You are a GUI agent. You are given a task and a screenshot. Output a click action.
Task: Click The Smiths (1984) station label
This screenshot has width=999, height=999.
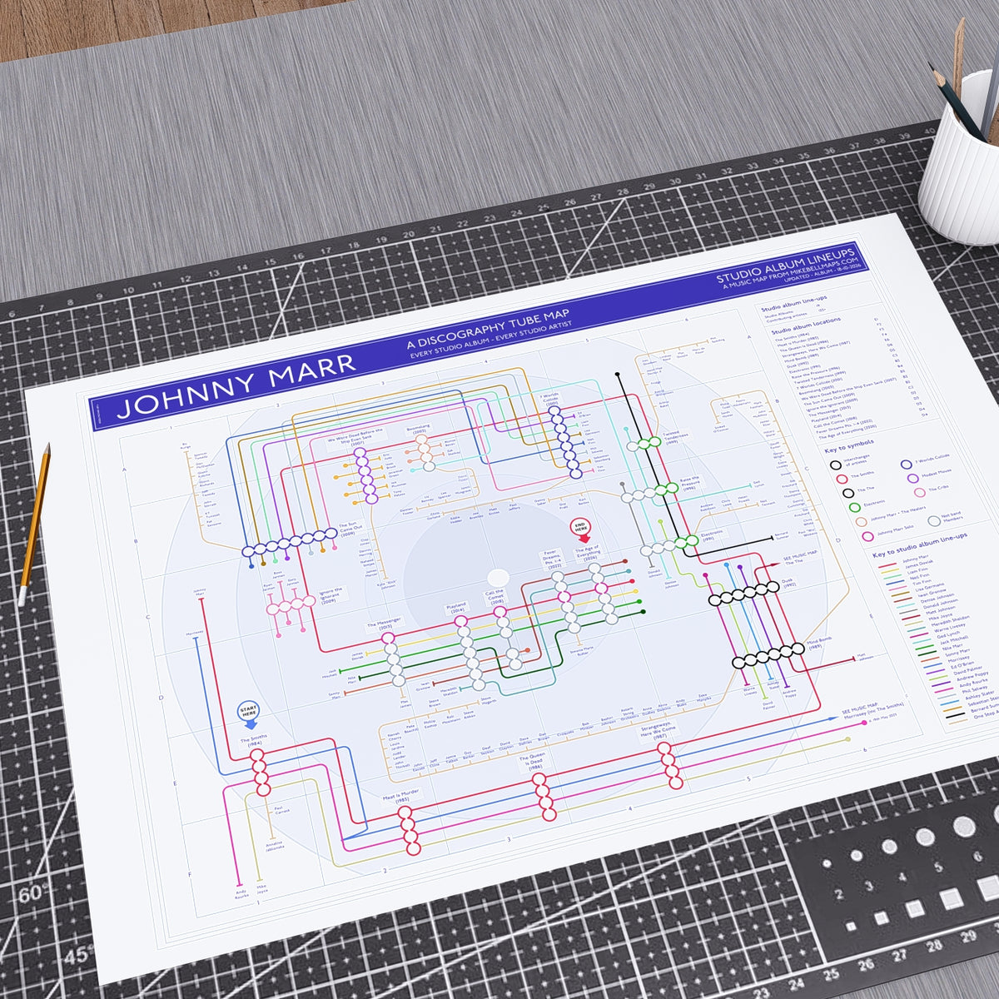[252, 741]
